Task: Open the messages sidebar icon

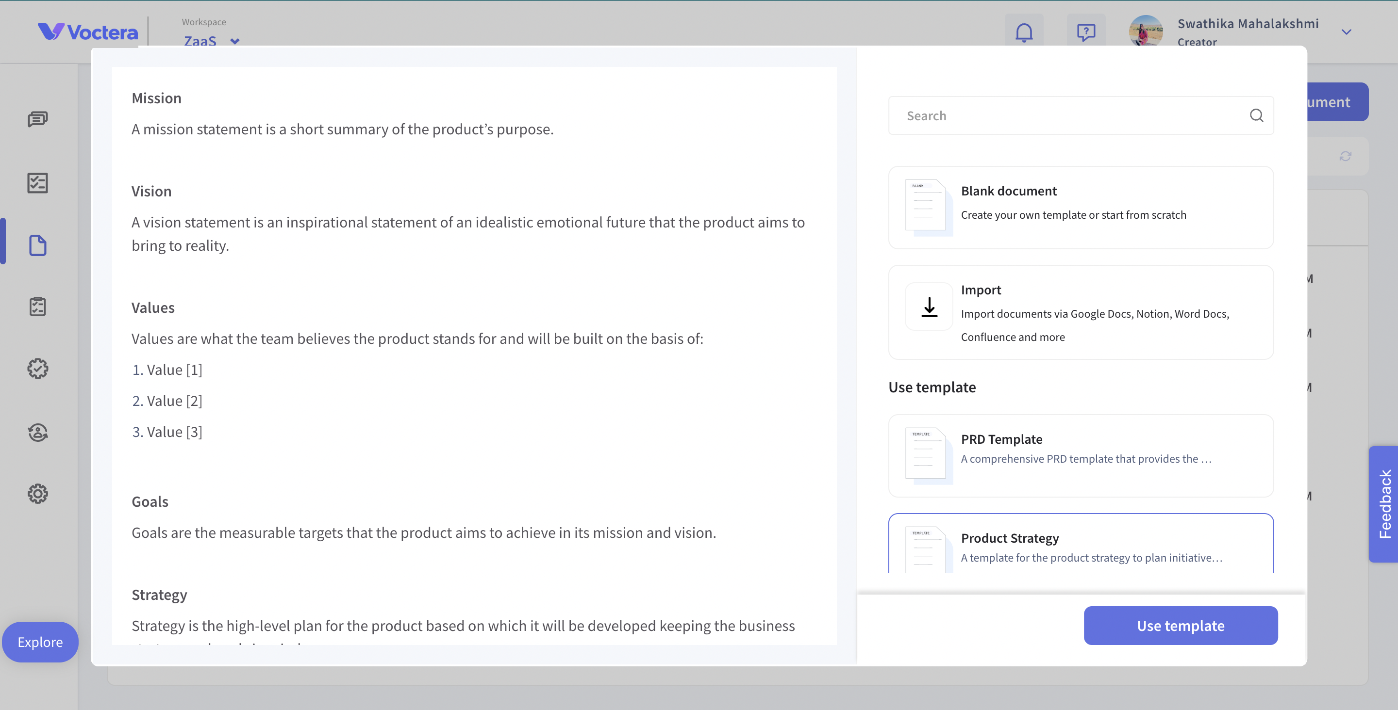Action: click(x=37, y=119)
